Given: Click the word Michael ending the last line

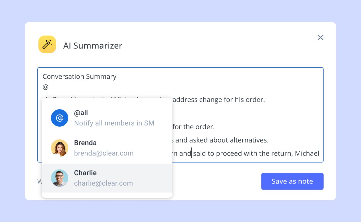Looking at the screenshot, I should 307,153.
